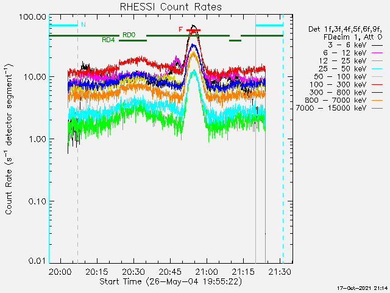
Task: Click the green line swatch for 12 - 25 keV
Action: click(377, 61)
